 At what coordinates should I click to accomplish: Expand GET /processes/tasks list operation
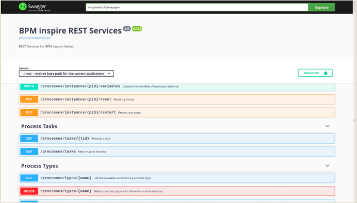coord(177,151)
